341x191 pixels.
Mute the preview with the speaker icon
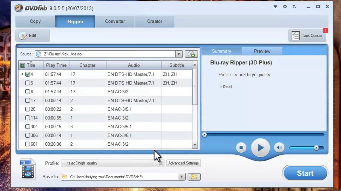click(x=279, y=148)
